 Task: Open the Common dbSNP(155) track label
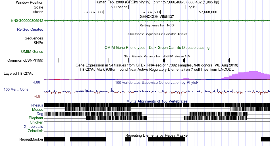click(x=25, y=61)
